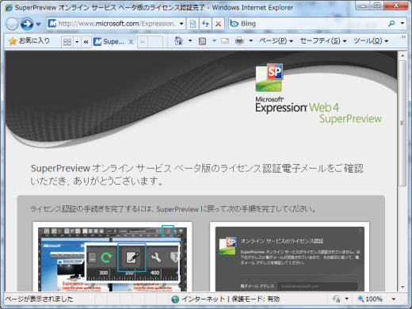The image size is (412, 309).
Task: Click the Expression Web 4 SuperPreview title
Action: [319, 110]
